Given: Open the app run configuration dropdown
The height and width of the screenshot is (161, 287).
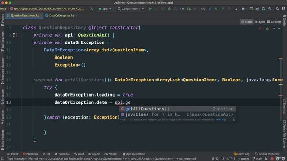Looking at the screenshot, I should [x=104, y=9].
